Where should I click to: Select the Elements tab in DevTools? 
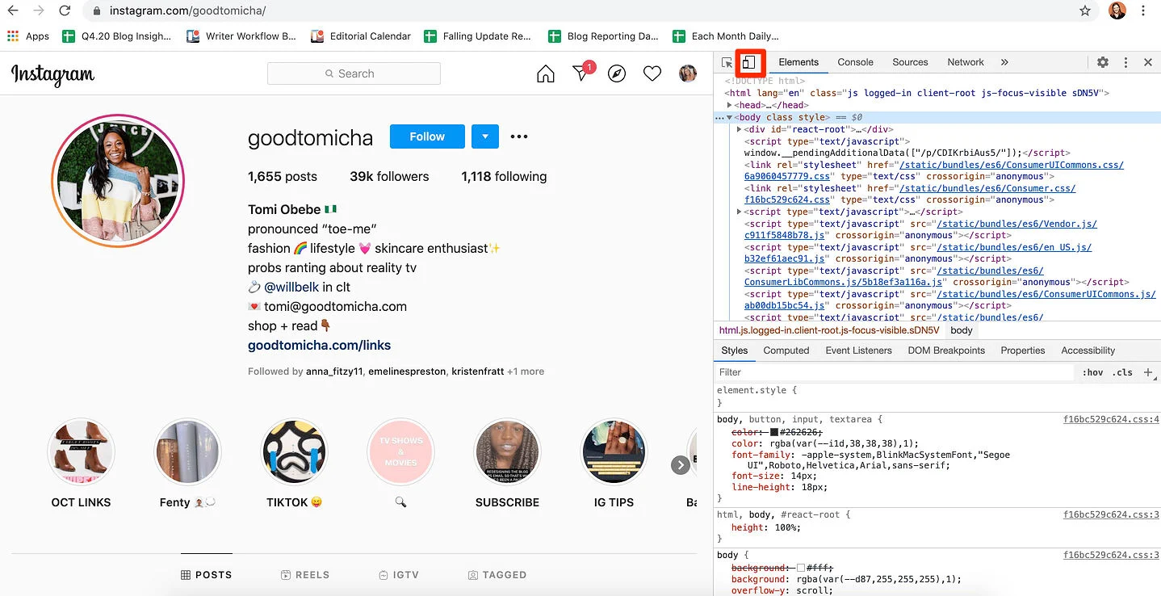(x=798, y=62)
